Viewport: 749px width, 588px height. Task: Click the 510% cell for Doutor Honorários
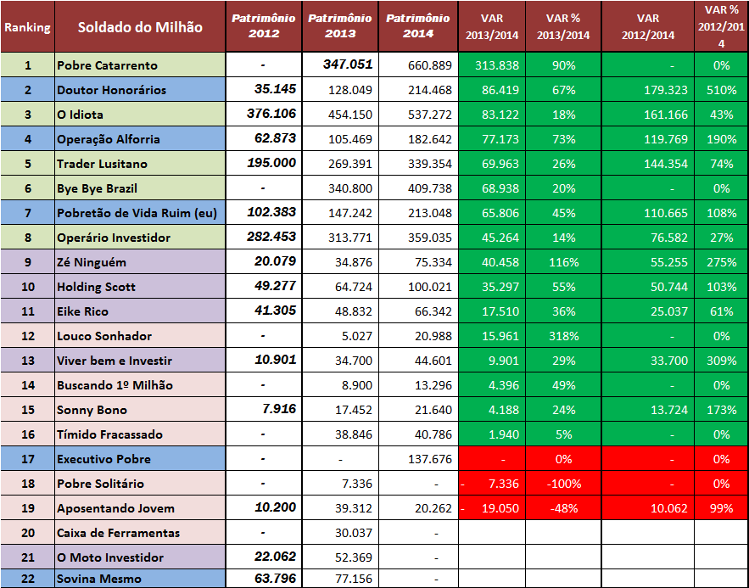pyautogui.click(x=721, y=90)
